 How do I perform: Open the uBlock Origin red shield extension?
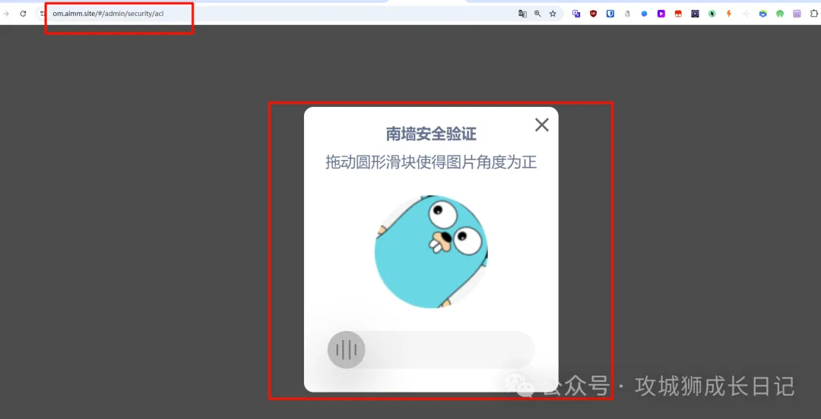click(594, 14)
